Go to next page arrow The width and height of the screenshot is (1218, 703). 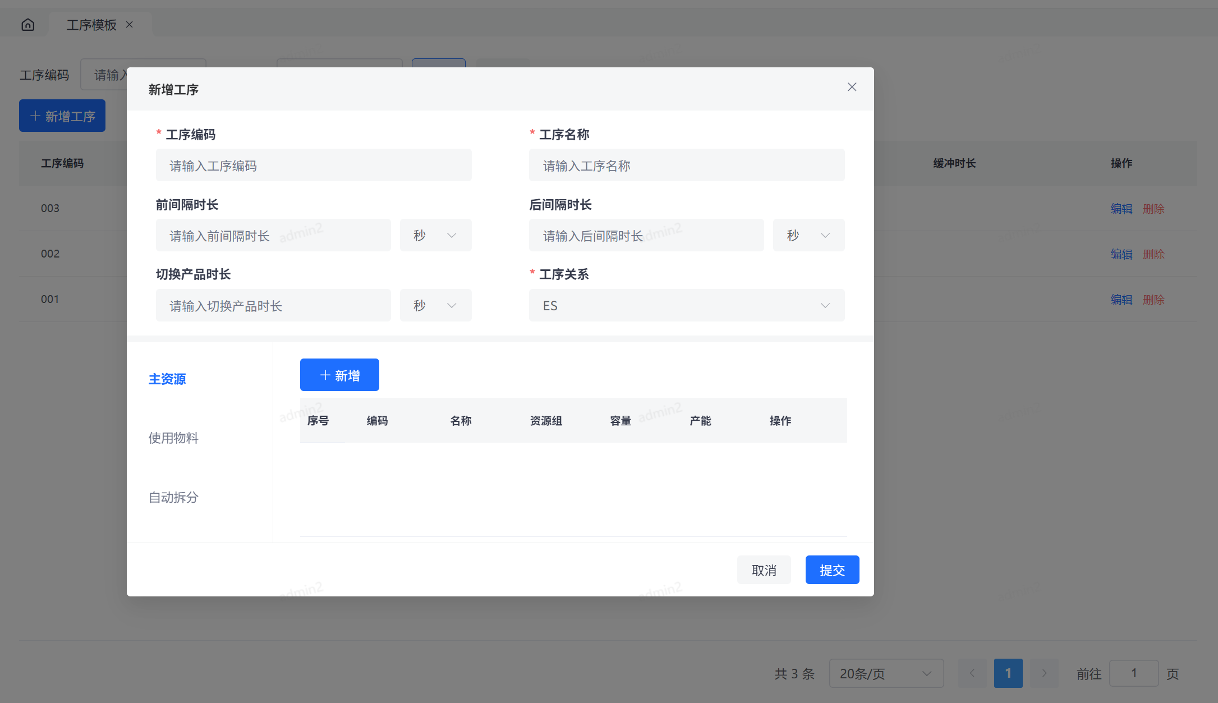tap(1044, 673)
